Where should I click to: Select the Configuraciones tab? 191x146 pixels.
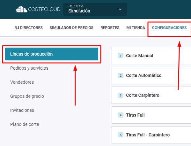click(169, 28)
